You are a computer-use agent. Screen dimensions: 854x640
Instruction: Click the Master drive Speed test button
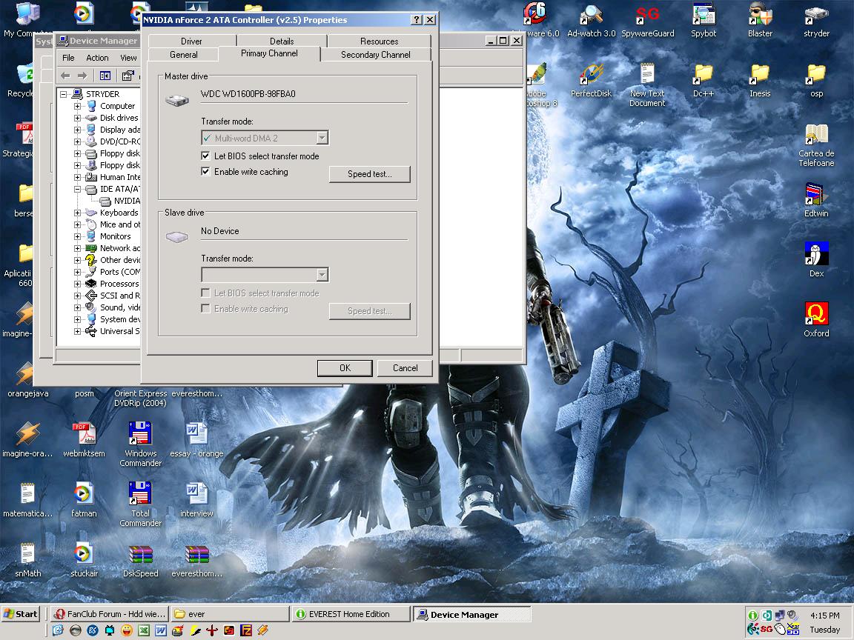coord(370,174)
